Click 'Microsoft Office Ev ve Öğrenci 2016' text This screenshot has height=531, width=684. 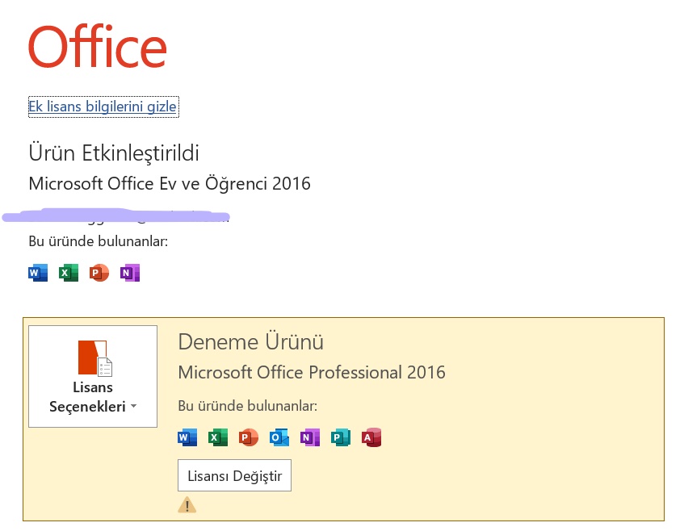[170, 184]
